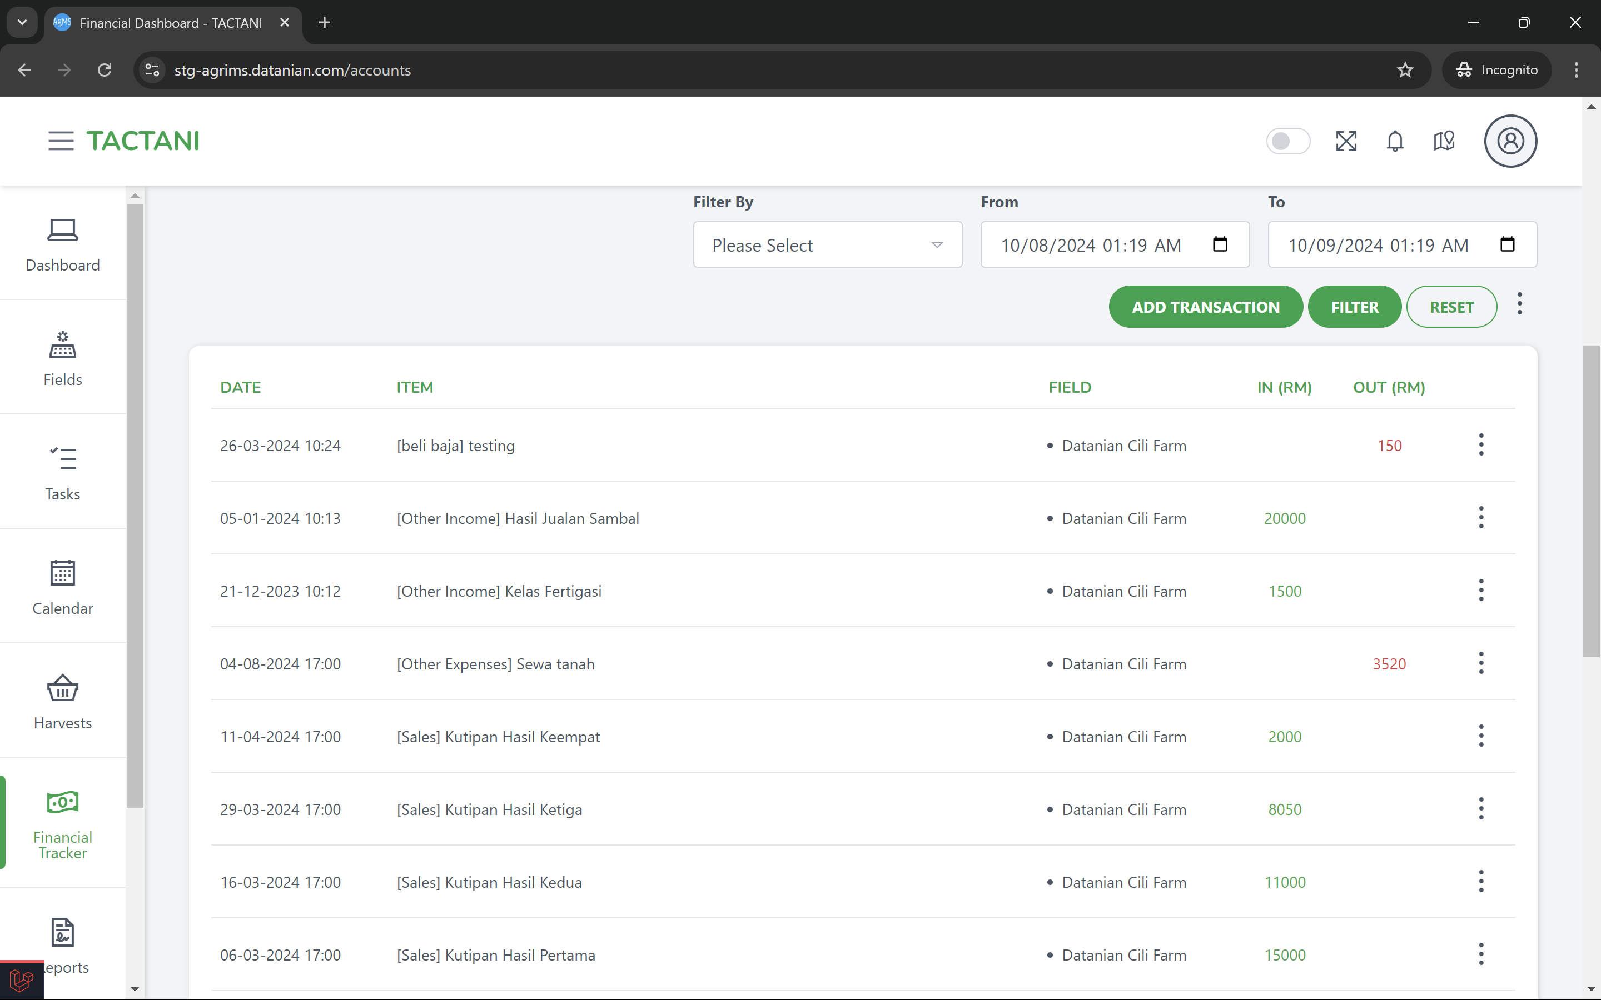Click the To date input field
This screenshot has height=1000, width=1601.
click(x=1402, y=244)
